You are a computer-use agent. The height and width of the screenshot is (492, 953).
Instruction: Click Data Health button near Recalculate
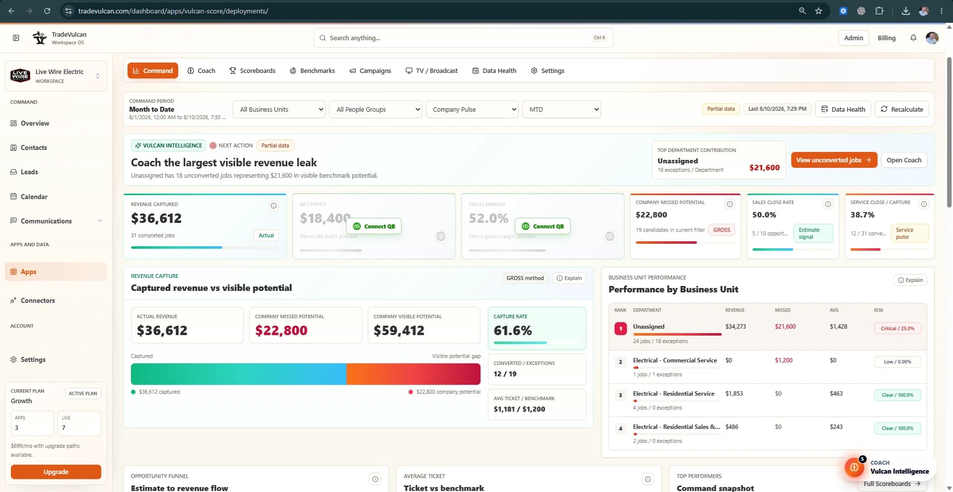point(843,109)
